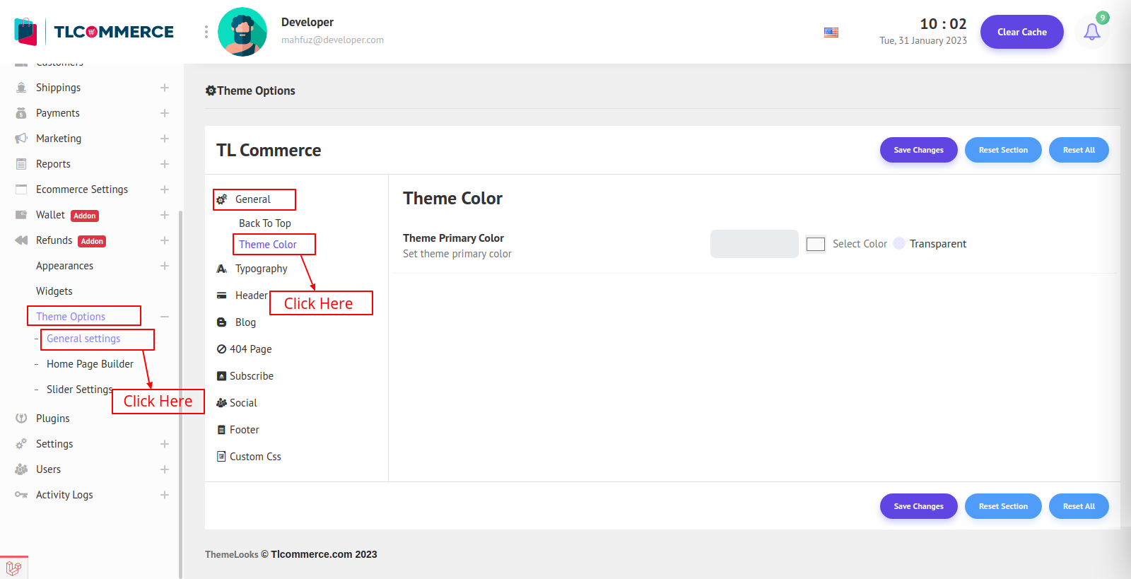Click the Theme Primary Color input field
Image resolution: width=1131 pixels, height=579 pixels.
[754, 244]
